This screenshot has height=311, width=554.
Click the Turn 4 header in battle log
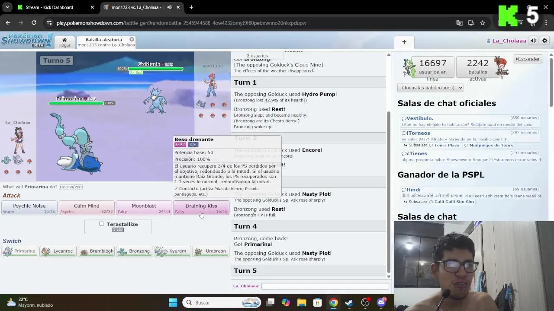(x=245, y=226)
